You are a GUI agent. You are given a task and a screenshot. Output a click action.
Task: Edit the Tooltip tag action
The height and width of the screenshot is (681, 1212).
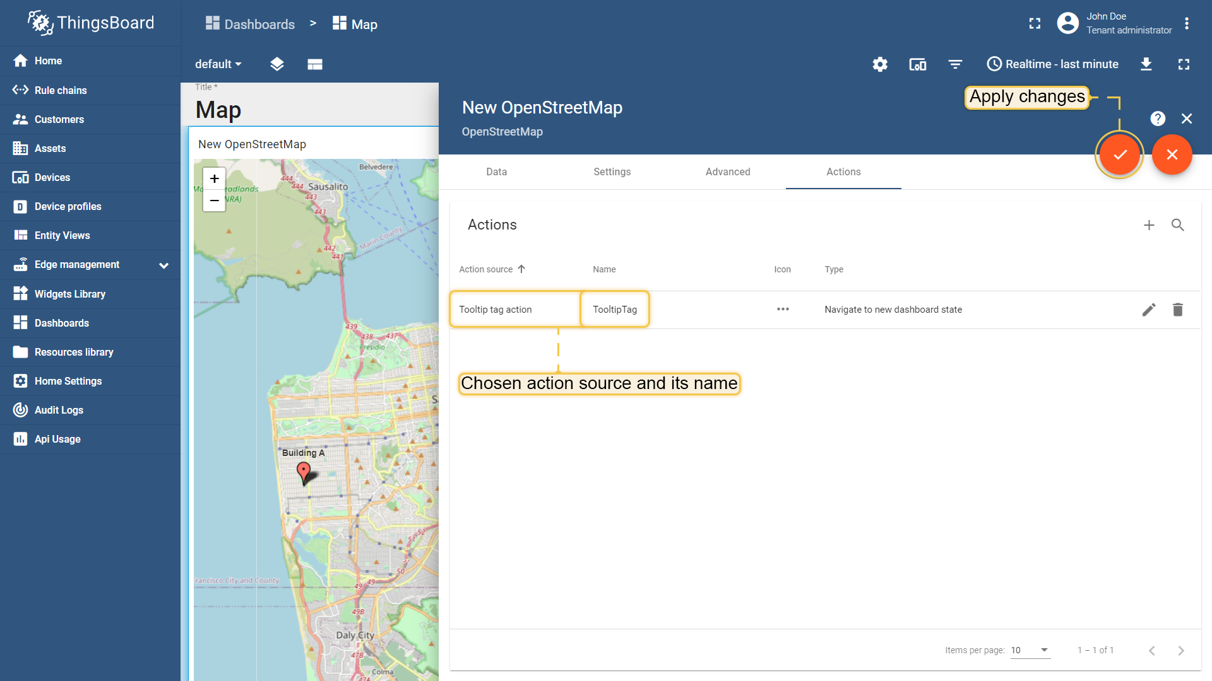(x=1149, y=310)
